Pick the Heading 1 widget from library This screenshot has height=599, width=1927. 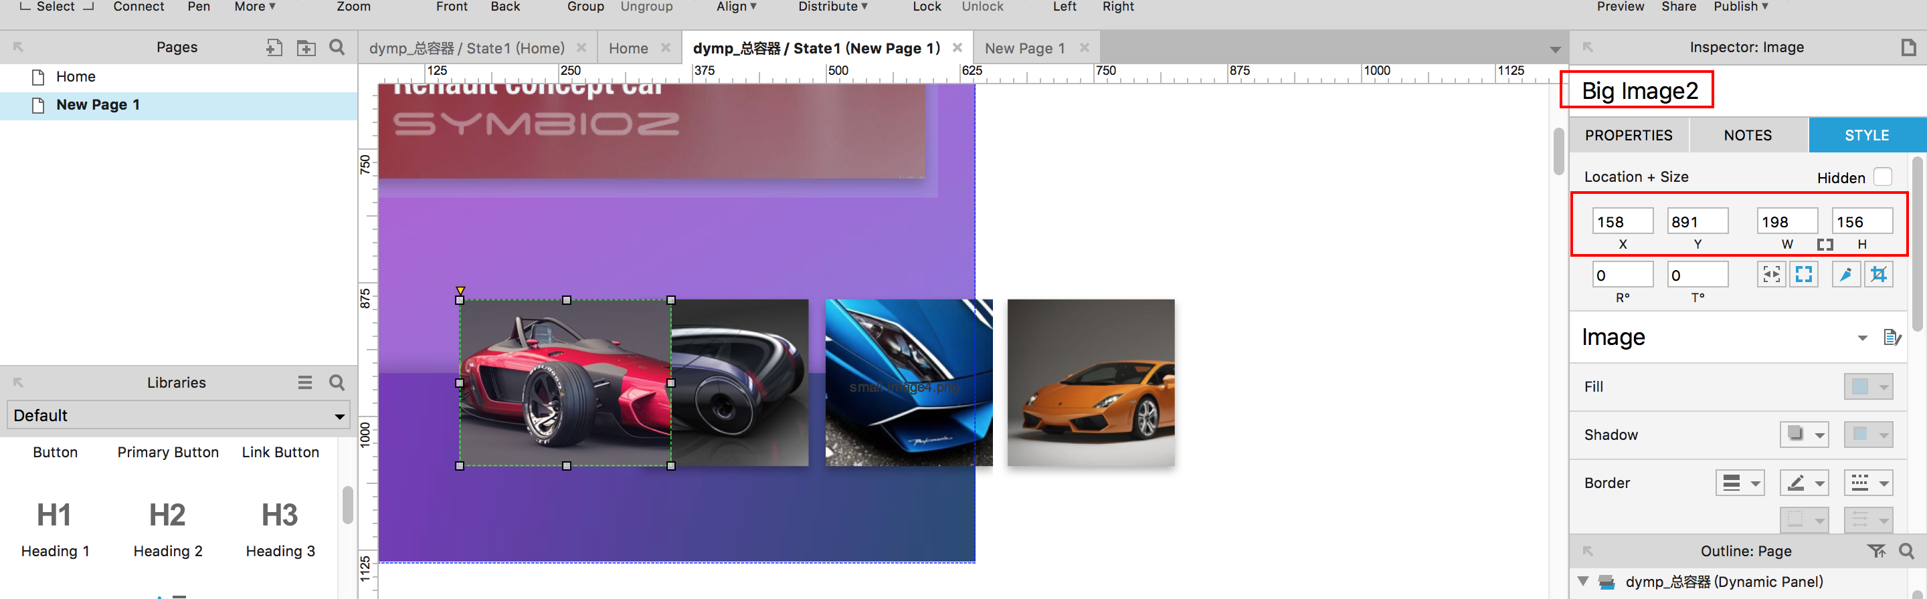click(x=55, y=529)
